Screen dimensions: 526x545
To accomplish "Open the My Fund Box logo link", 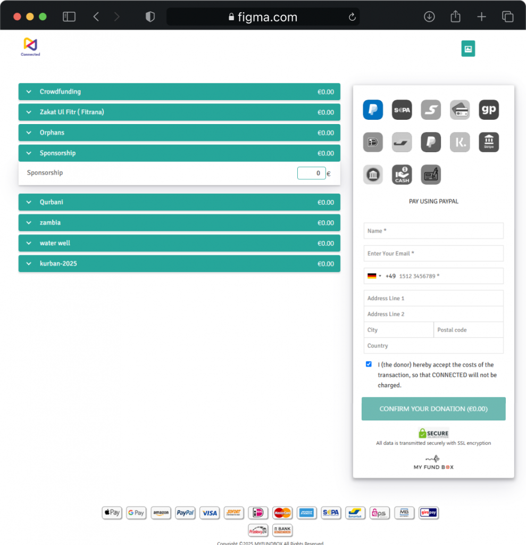I will tap(433, 462).
